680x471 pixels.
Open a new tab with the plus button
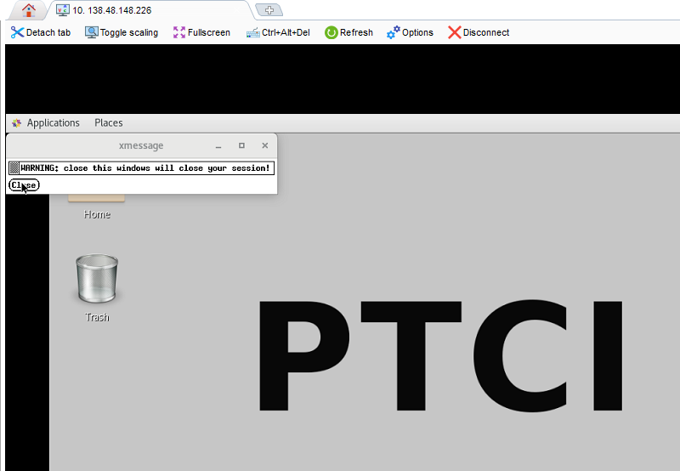click(269, 10)
